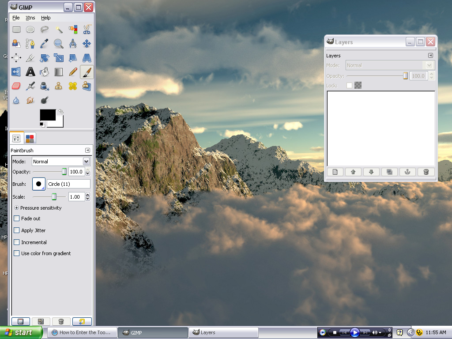Enable the Fade out option

pos(17,218)
